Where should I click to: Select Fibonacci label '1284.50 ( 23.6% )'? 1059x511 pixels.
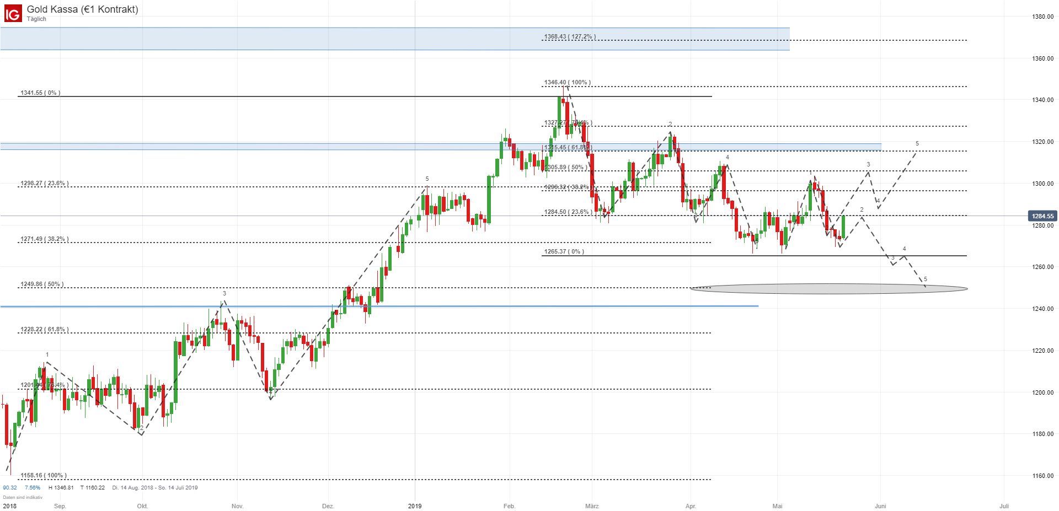[568, 212]
